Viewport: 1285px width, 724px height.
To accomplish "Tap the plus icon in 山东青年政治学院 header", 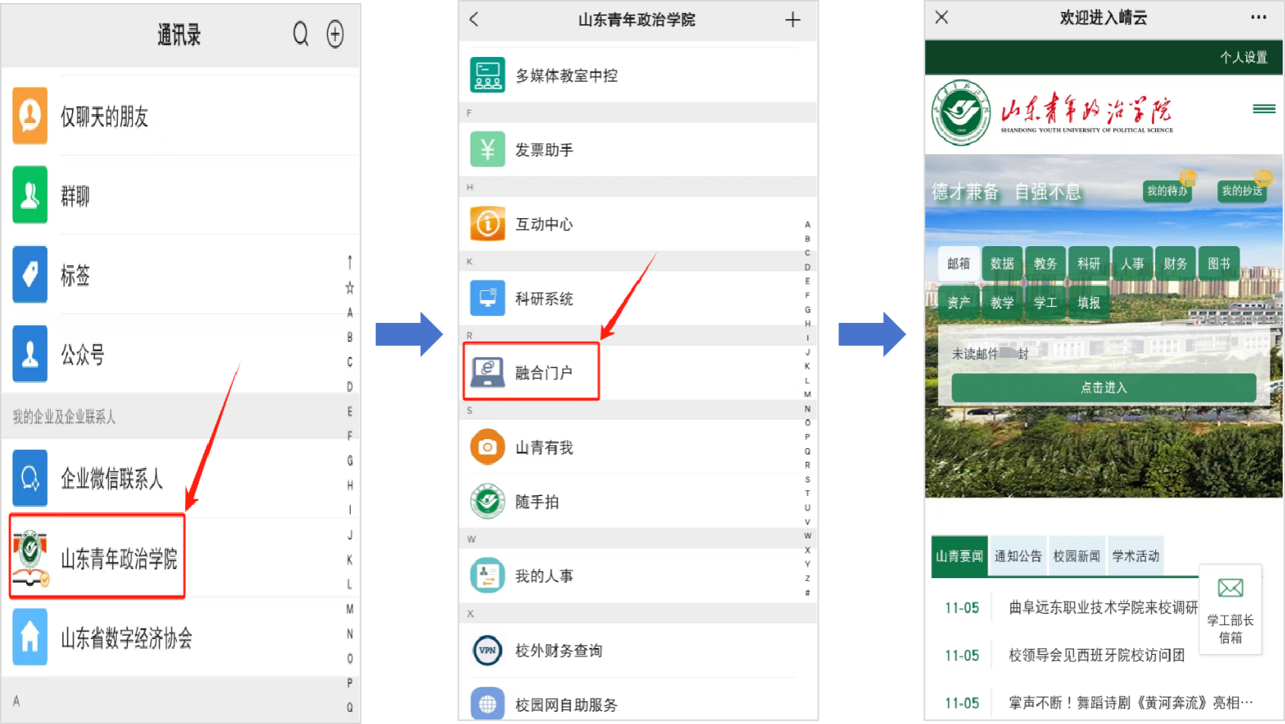I will [x=793, y=20].
